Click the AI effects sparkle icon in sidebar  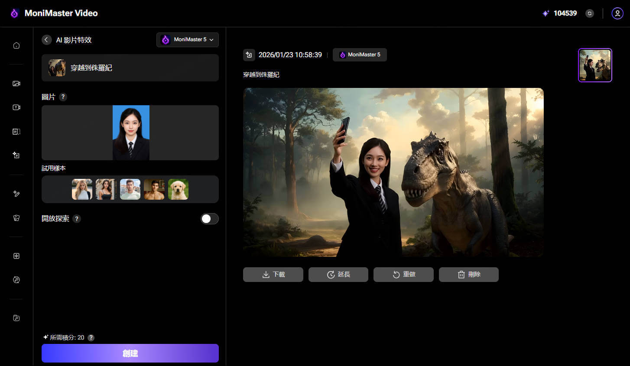(16, 155)
